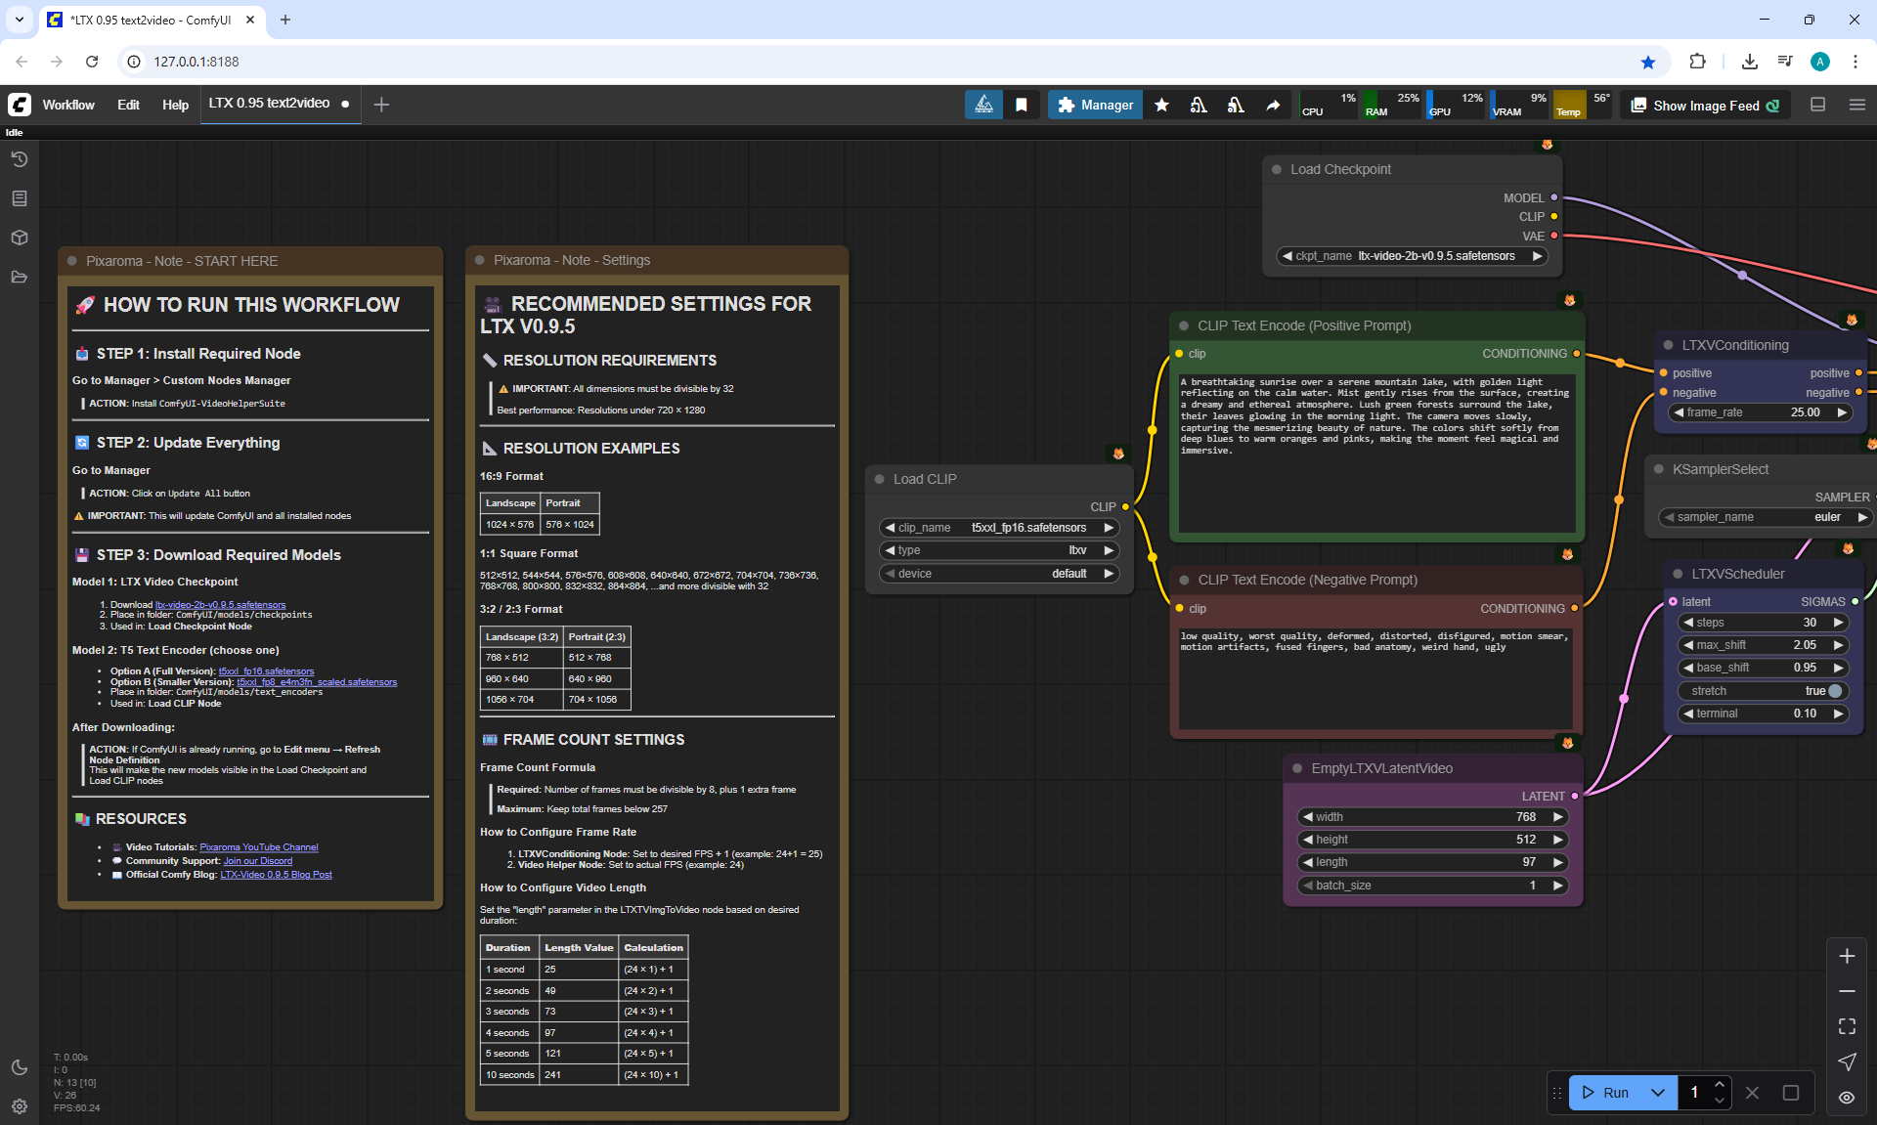This screenshot has width=1877, height=1125.
Task: Open Pixaroma YouTube Channel link
Action: click(x=259, y=847)
